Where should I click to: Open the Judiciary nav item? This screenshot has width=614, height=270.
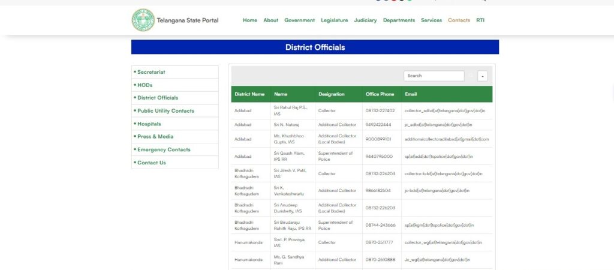click(x=365, y=20)
